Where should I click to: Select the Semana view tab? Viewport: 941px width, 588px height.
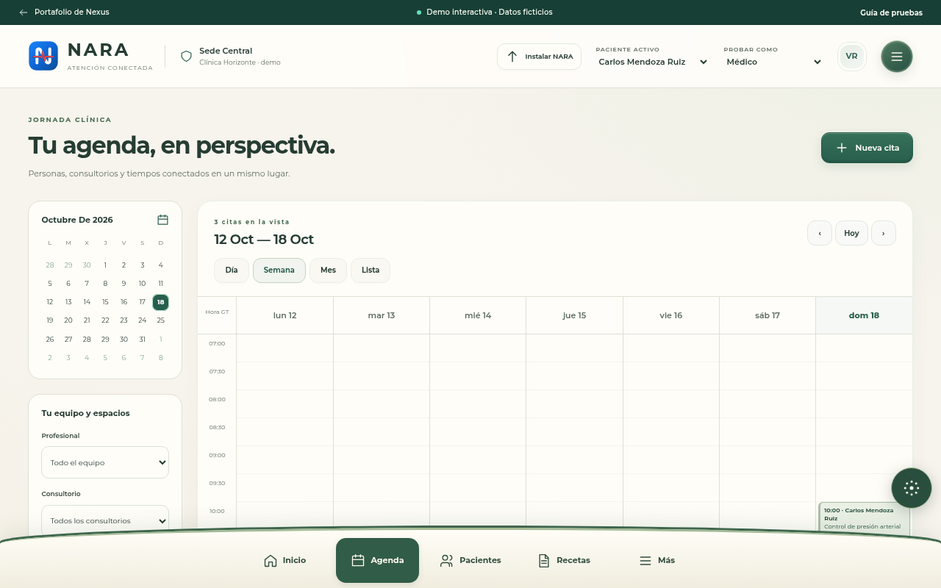point(279,270)
